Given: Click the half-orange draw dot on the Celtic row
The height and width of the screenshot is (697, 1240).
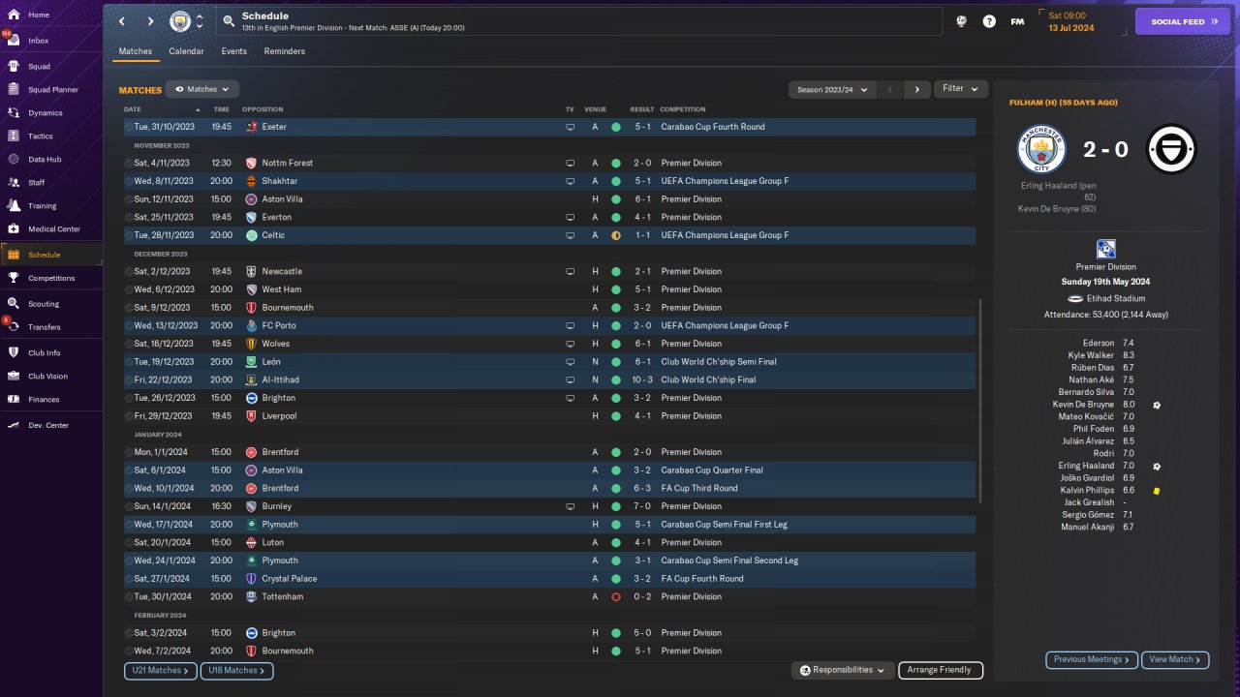Looking at the screenshot, I should coord(615,235).
